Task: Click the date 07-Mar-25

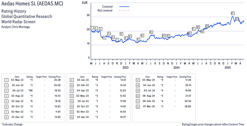Action: pyautogui.click(x=149, y=106)
